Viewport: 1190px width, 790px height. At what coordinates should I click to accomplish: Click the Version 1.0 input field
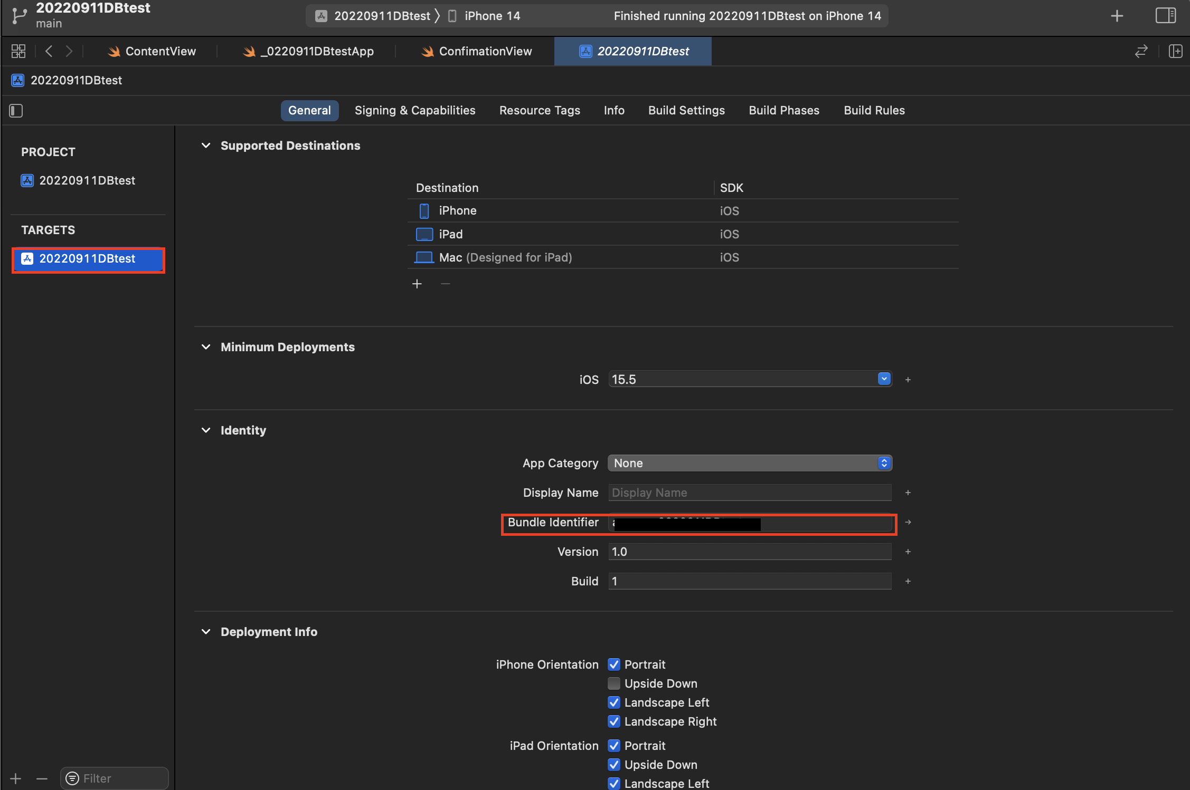[750, 552]
